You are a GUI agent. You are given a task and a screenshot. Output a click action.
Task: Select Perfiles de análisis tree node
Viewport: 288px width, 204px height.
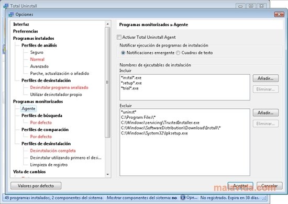[x=39, y=46]
